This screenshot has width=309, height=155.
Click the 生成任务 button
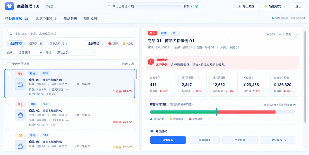(x=240, y=140)
